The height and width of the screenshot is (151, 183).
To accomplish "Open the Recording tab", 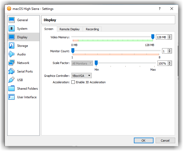I will (92, 29).
